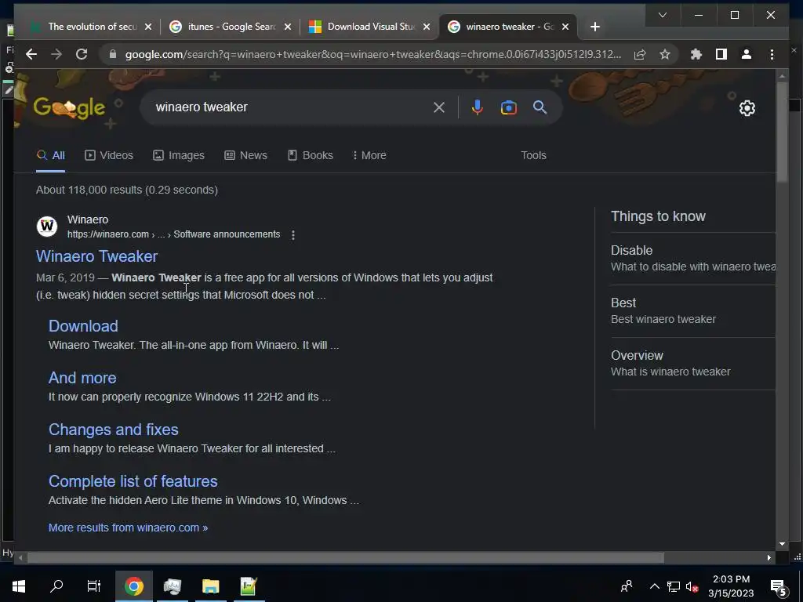Filter results by News
803x602 pixels.
[245, 156]
